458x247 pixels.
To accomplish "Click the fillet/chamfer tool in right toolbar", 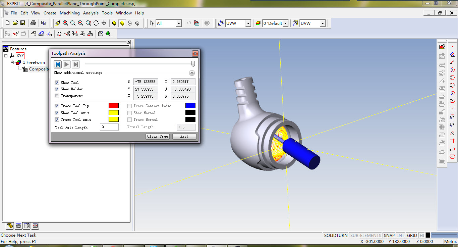I will [452, 108].
